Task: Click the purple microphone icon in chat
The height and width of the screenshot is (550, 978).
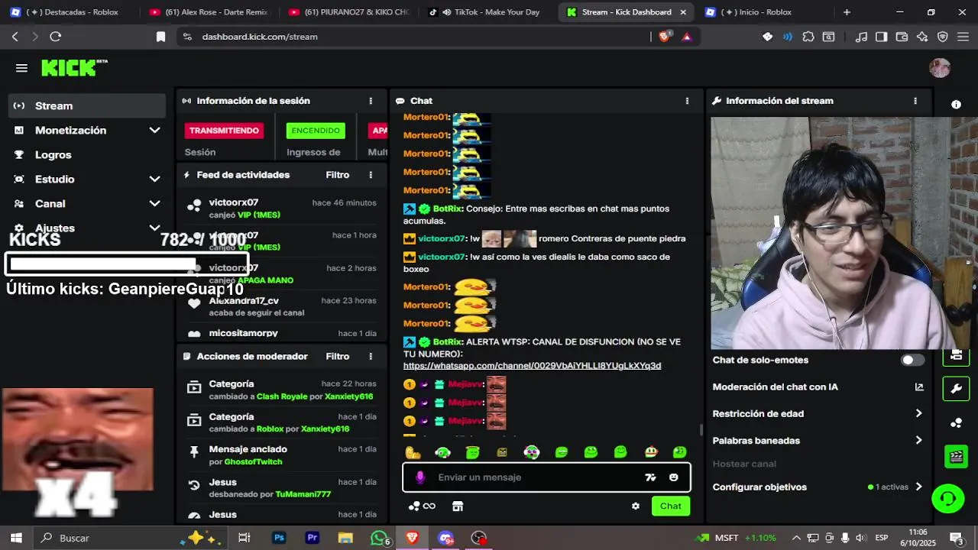Action: pyautogui.click(x=419, y=477)
